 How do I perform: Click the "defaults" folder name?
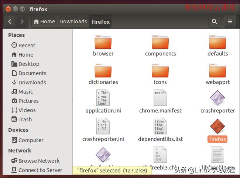(217, 54)
